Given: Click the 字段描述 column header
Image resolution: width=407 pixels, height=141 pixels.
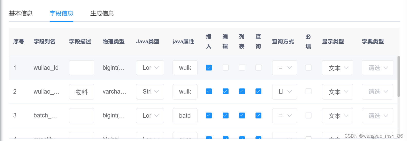Looking at the screenshot, I should [x=80, y=42].
